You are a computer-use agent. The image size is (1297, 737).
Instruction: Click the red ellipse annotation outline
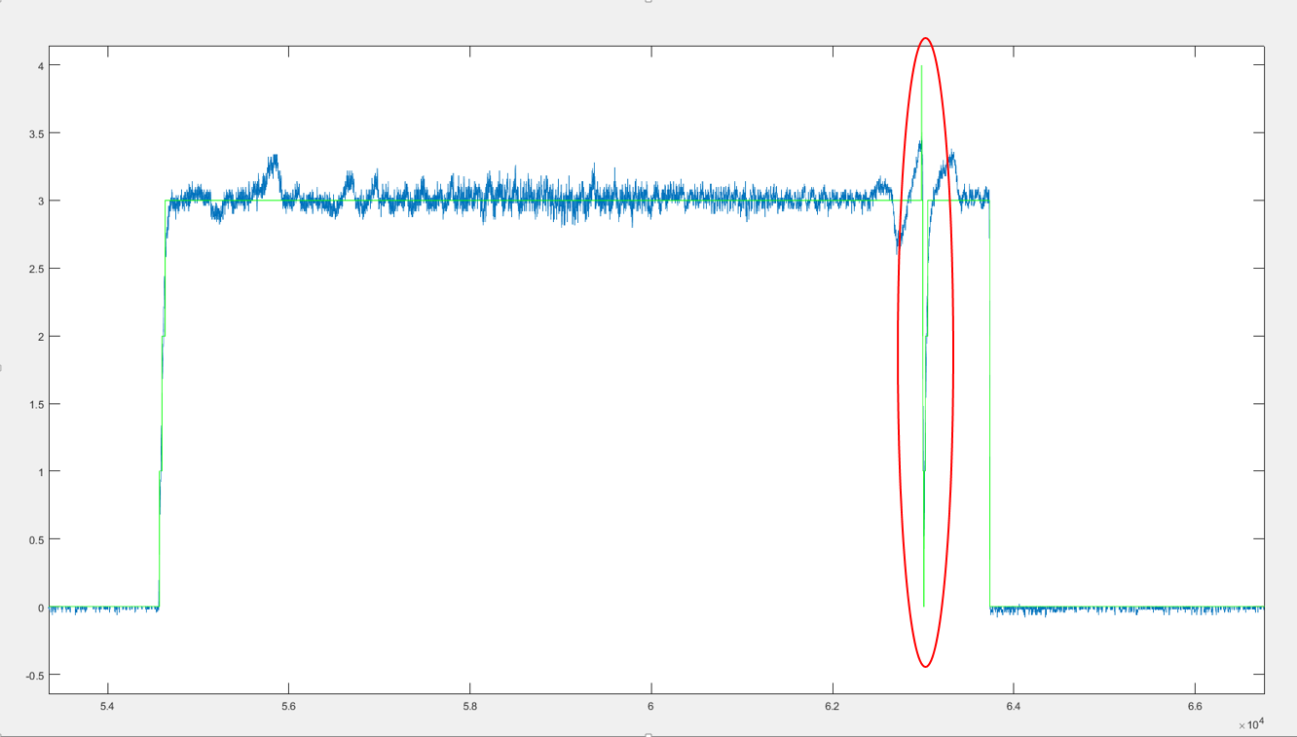tap(898, 352)
